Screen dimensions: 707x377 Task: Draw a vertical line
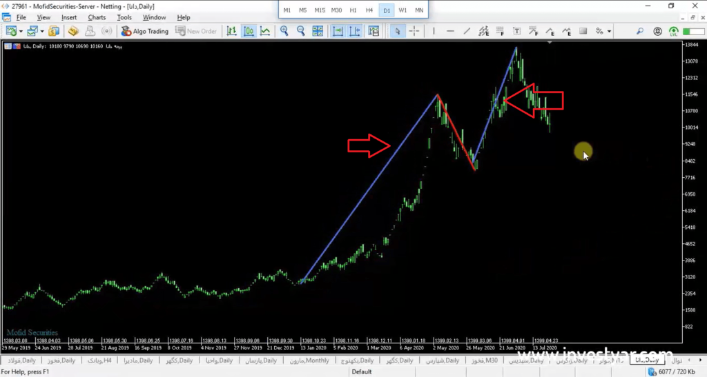click(x=434, y=31)
